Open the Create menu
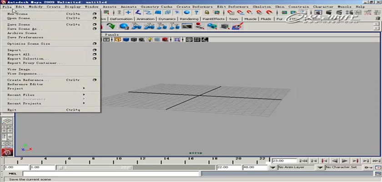The height and width of the screenshot is (182, 382). click(54, 7)
